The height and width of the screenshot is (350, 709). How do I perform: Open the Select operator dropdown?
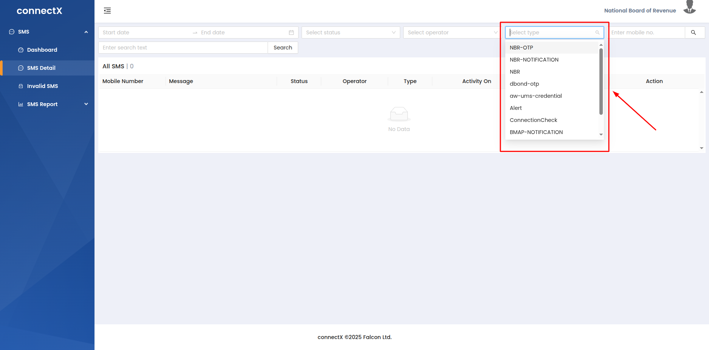(452, 32)
